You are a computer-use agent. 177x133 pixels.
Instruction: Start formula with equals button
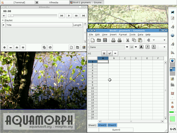point(115,53)
